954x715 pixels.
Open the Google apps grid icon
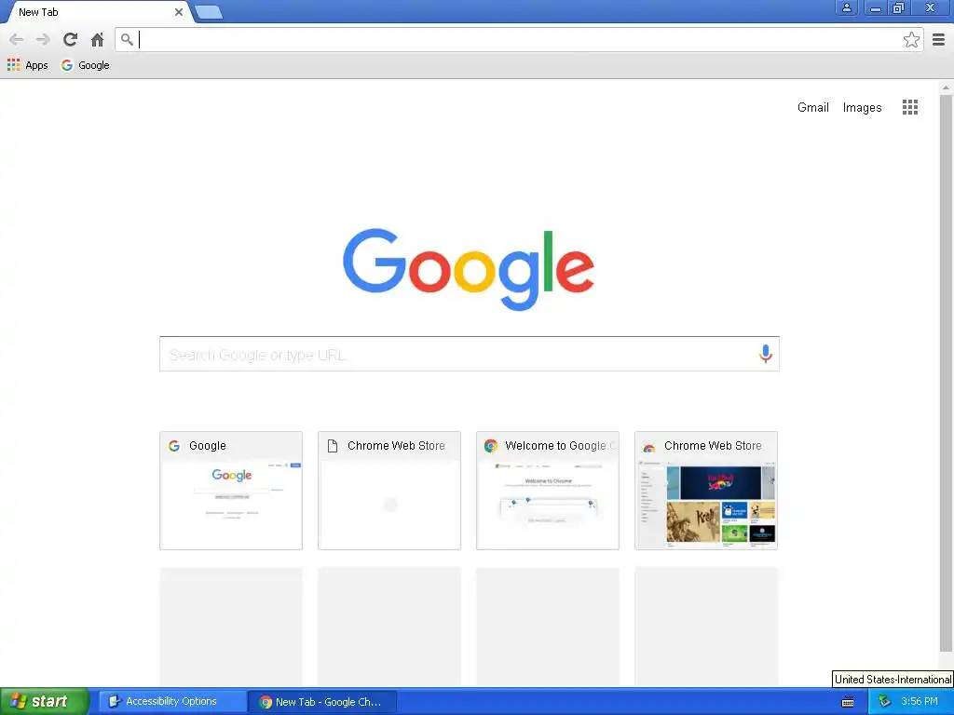(909, 107)
